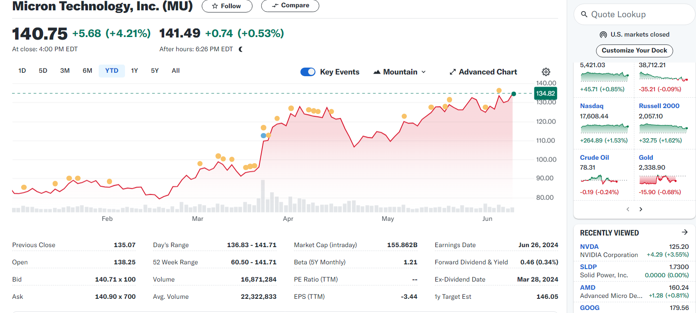Click the compare arrows icon in Compare button
This screenshot has width=696, height=313.
pos(275,6)
